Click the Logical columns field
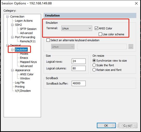The width and height of the screenshot is (141, 132). [79, 68]
